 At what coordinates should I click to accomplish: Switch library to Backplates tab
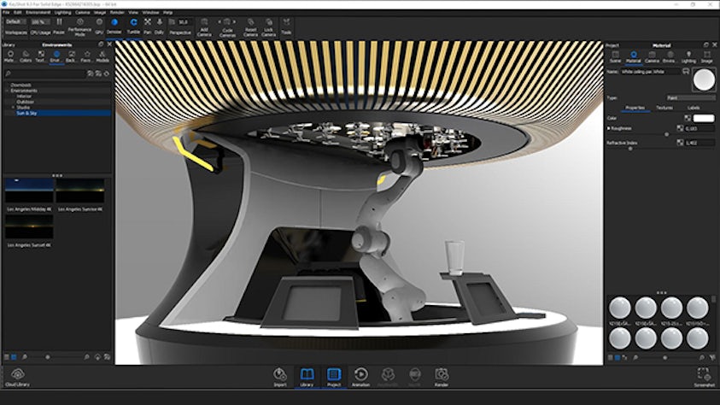coord(71,56)
